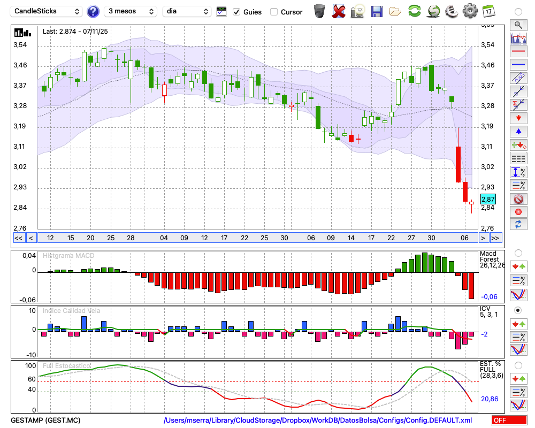Click the cyan 2,87 price marker
The image size is (535, 428).
point(488,200)
